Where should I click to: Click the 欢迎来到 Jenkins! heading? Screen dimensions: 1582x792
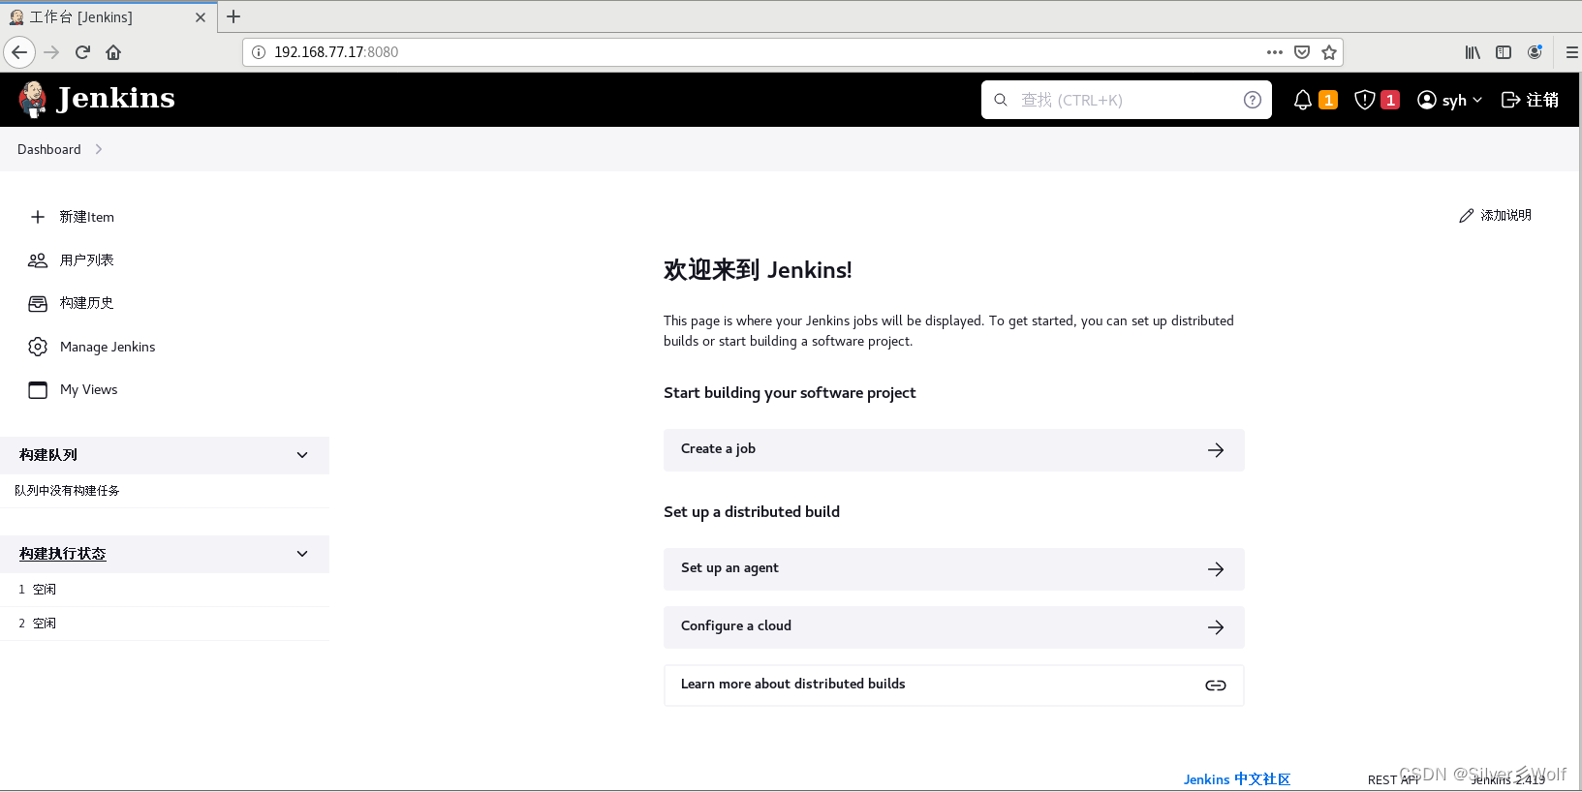click(x=758, y=270)
